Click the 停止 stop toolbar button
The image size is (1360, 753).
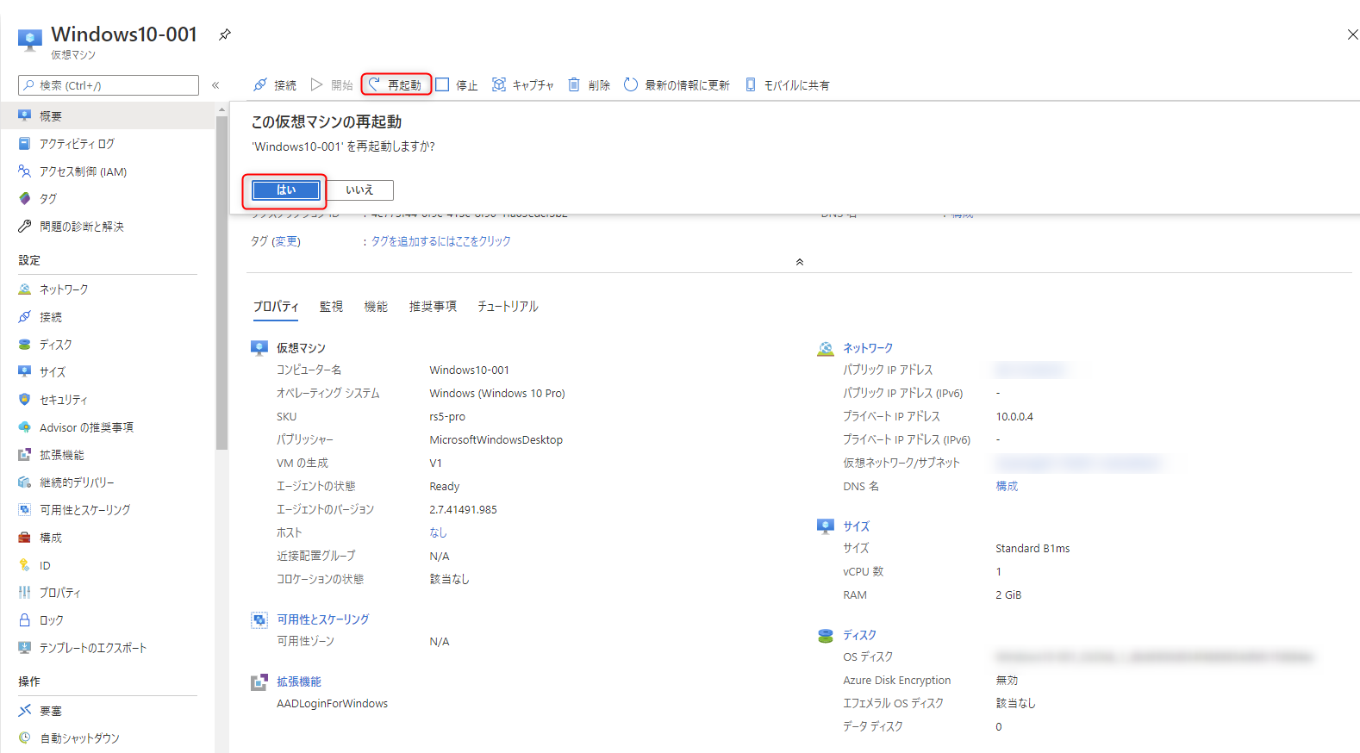457,84
